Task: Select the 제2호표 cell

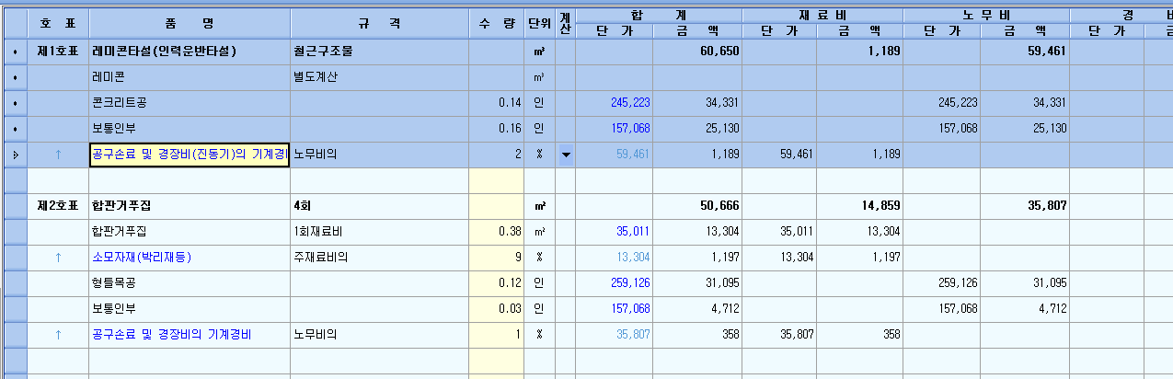Action: [x=57, y=206]
